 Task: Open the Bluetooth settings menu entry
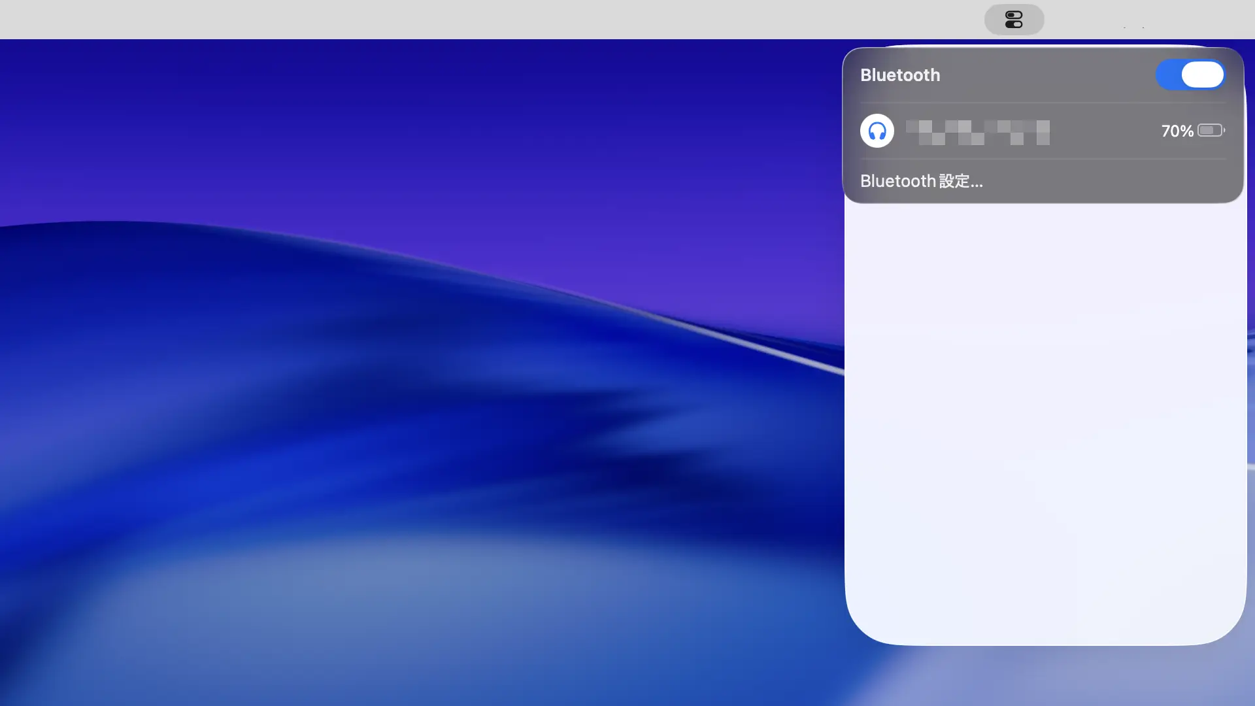pyautogui.click(x=921, y=181)
